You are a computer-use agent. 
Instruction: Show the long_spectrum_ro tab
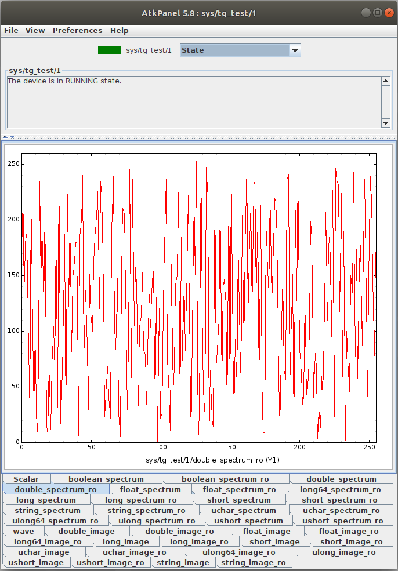(140, 500)
